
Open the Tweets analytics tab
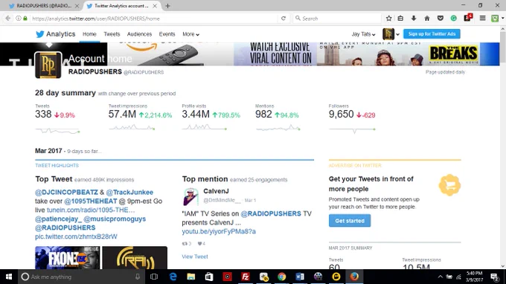pyautogui.click(x=112, y=34)
